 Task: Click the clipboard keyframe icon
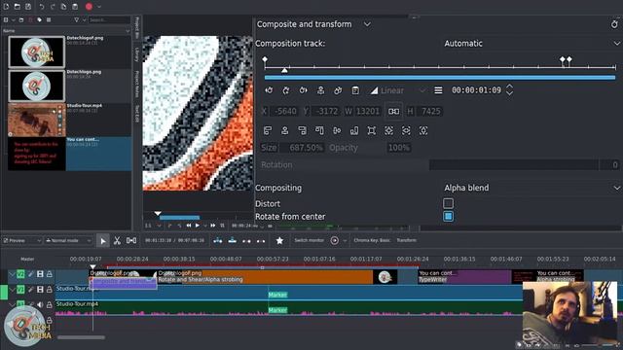click(355, 90)
